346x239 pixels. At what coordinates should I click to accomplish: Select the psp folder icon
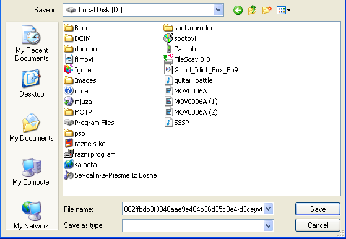tap(69, 133)
